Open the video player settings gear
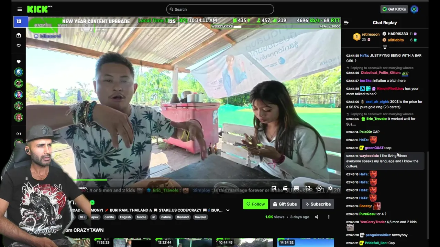 330,188
